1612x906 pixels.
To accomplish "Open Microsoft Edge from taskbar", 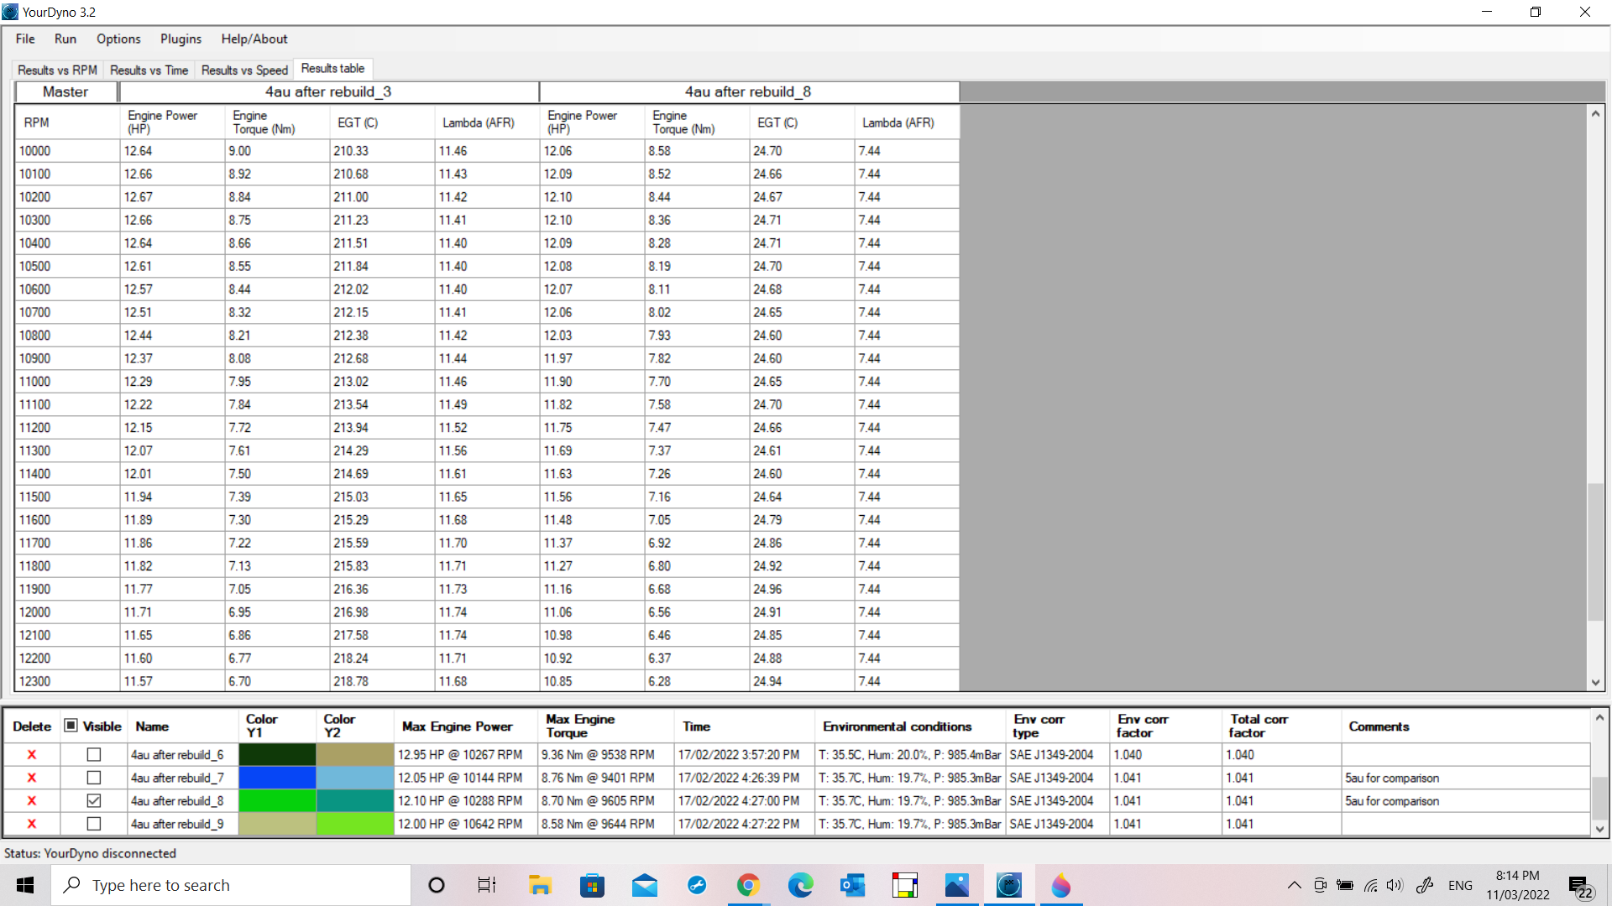I will 800,885.
